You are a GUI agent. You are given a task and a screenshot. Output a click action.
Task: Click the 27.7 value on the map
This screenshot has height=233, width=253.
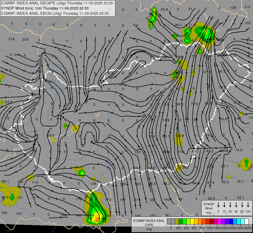225,166
